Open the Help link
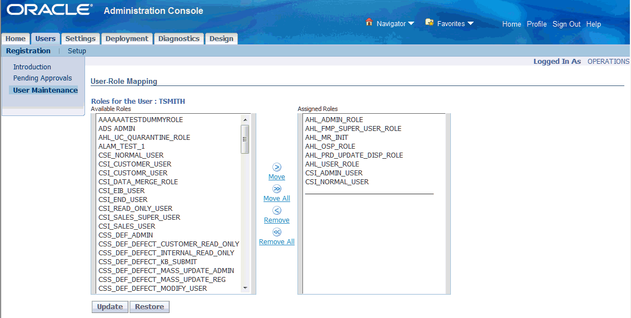The width and height of the screenshot is (631, 318). click(594, 24)
